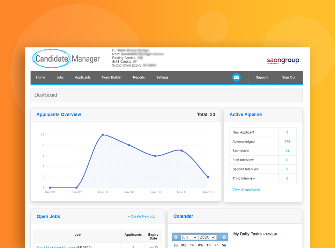Open the Email Marketing Manager job
The width and height of the screenshot is (335, 248).
point(56,247)
